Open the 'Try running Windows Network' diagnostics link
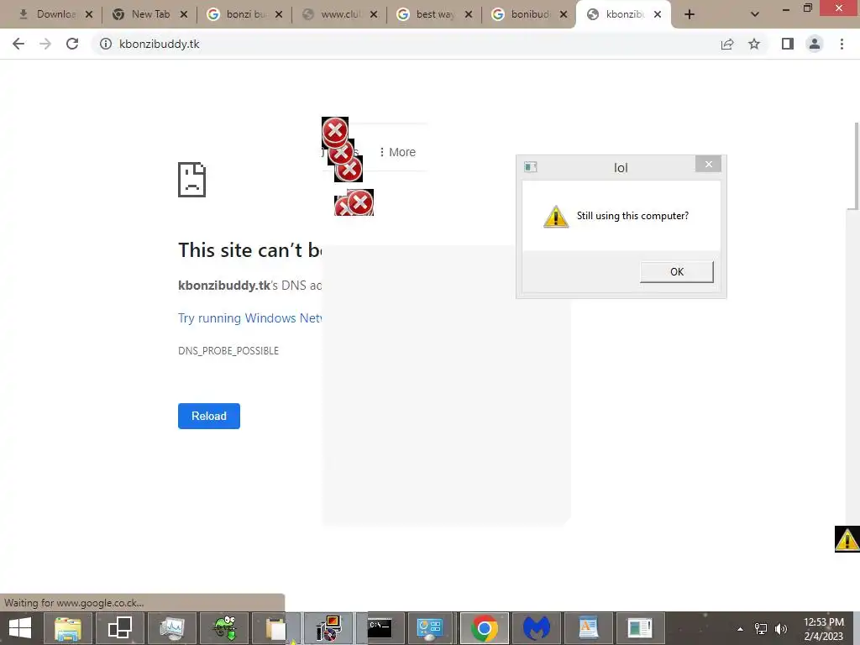 (x=250, y=318)
